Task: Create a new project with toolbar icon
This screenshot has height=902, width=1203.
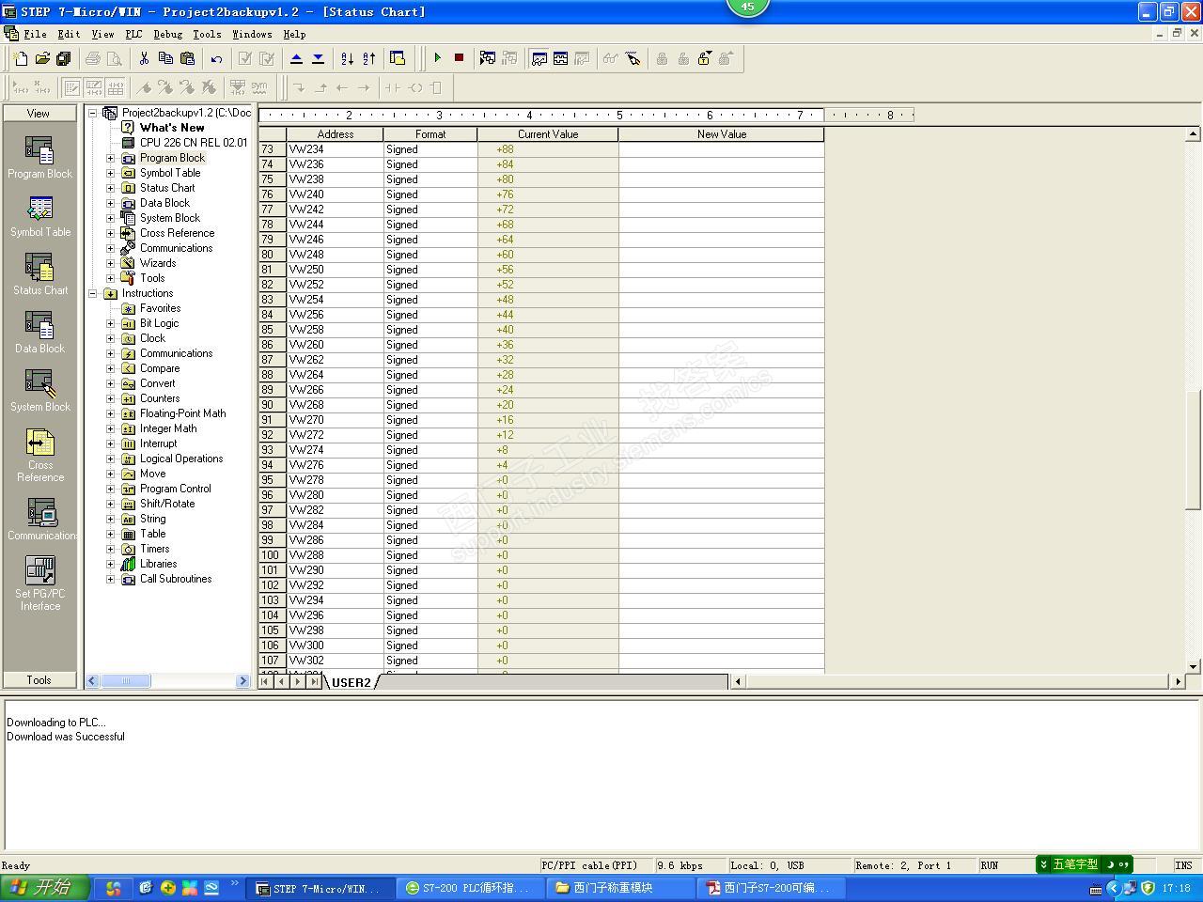Action: (21, 58)
